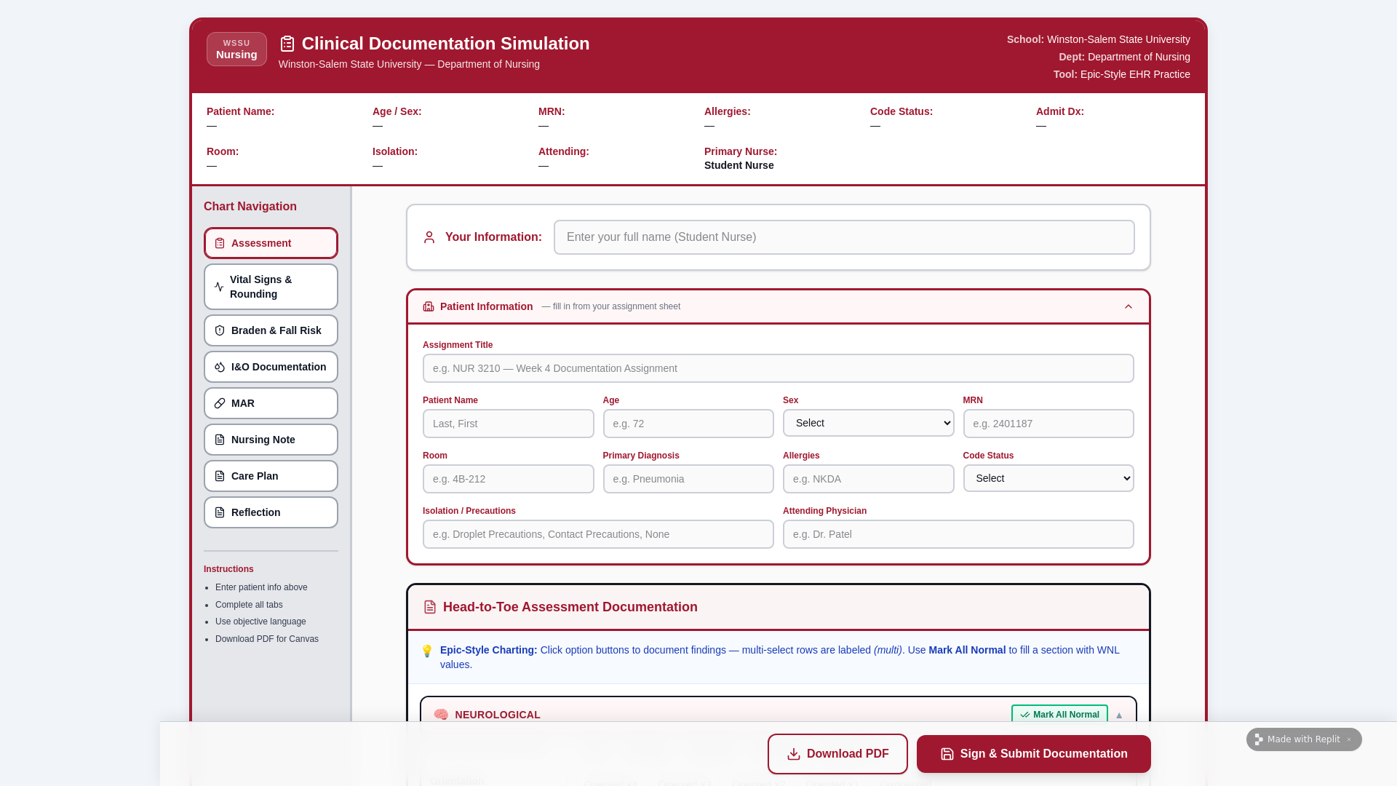The image size is (1397, 786).
Task: Focus the student nurse full name field
Action: pos(844,237)
